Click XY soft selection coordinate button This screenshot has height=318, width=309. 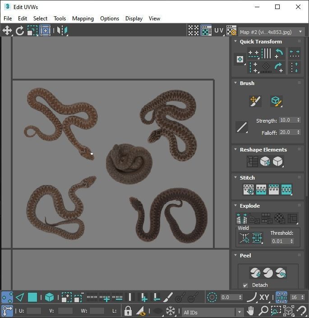click(264, 297)
